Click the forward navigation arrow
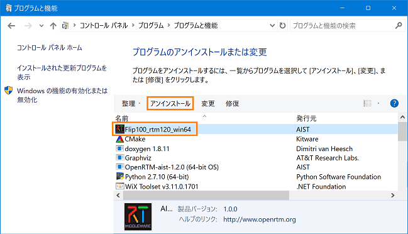Screen dimensions: 408x234 (28, 26)
